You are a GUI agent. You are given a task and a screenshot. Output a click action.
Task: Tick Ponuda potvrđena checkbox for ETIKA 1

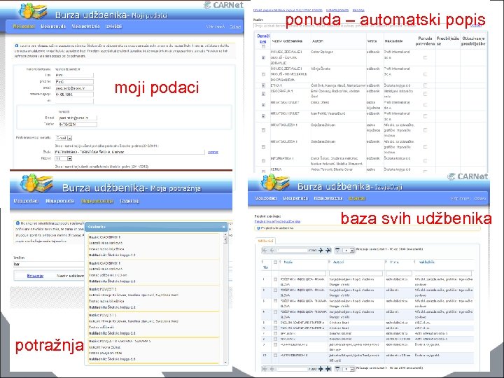pos(425,85)
